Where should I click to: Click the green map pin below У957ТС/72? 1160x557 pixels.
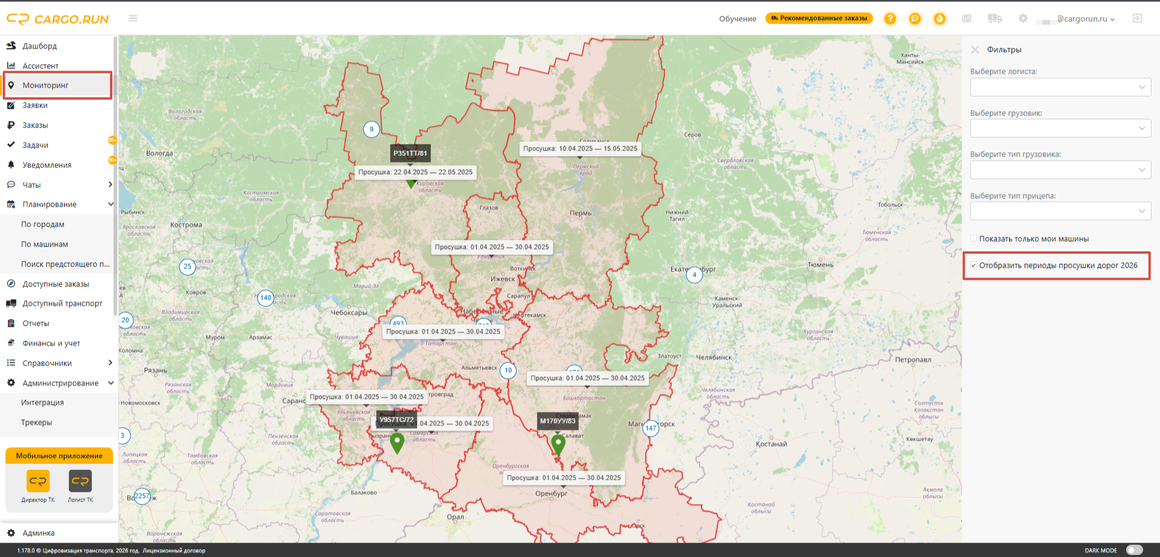(x=397, y=443)
